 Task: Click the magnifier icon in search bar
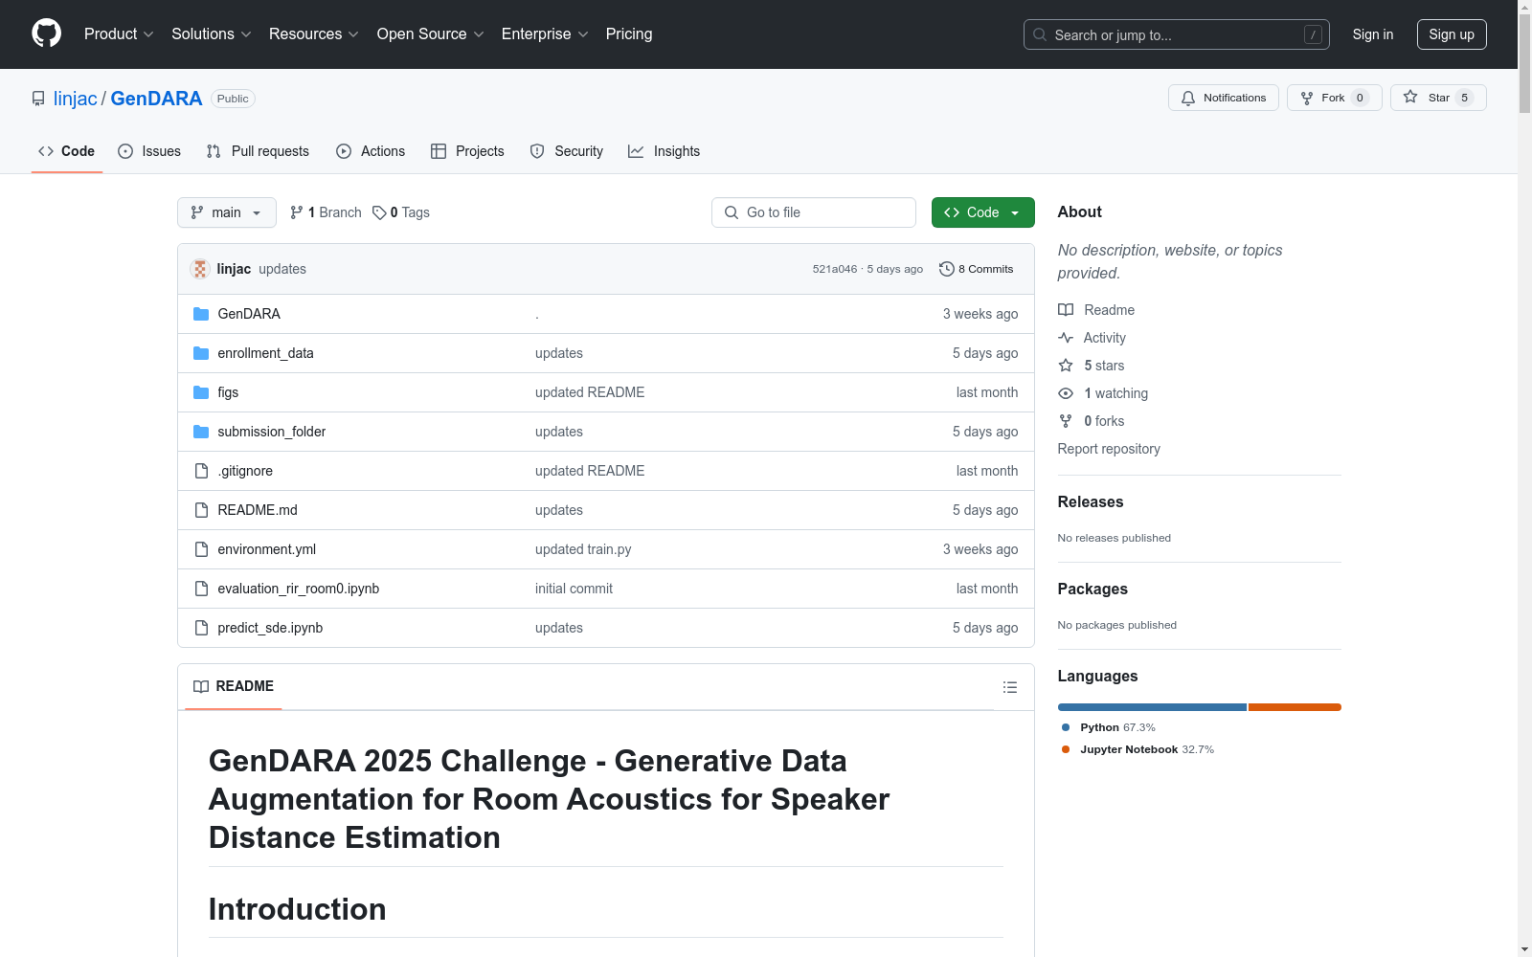pyautogui.click(x=1040, y=34)
